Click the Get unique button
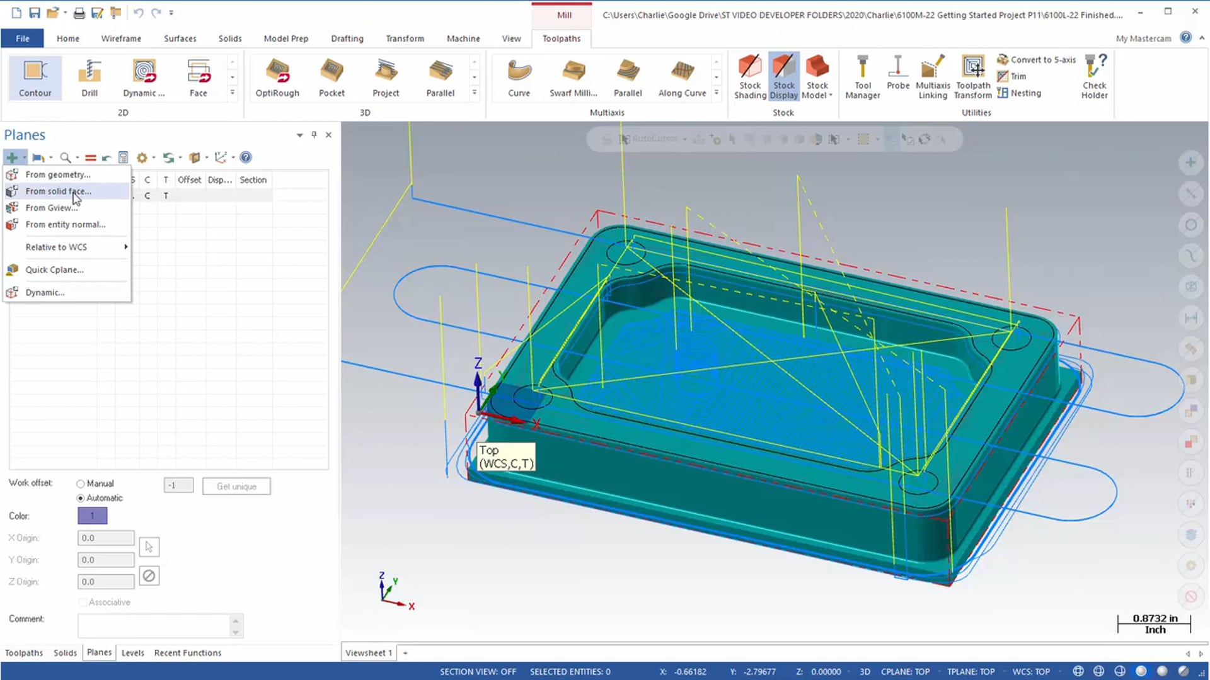The height and width of the screenshot is (680, 1210). (236, 485)
